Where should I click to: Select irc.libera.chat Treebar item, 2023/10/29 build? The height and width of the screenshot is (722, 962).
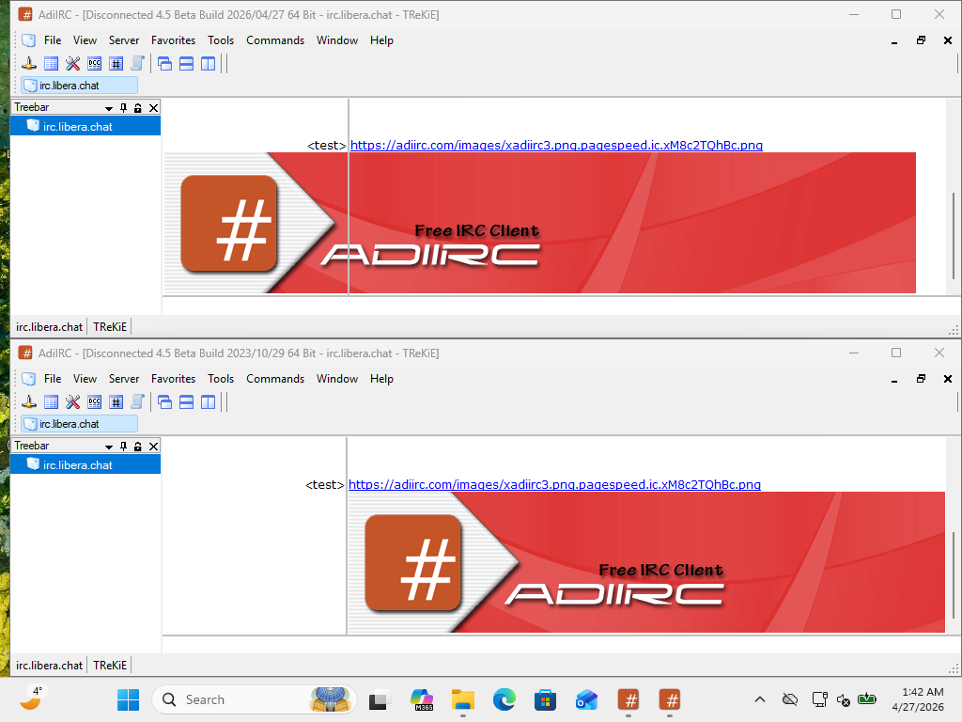point(85,464)
